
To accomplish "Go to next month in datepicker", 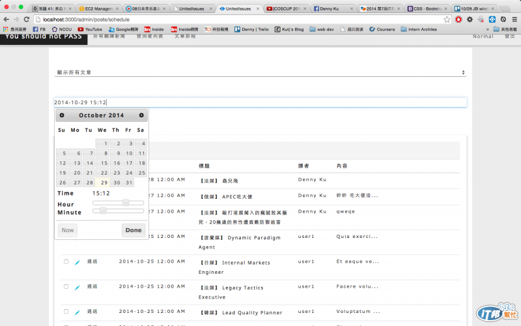I will tap(141, 115).
